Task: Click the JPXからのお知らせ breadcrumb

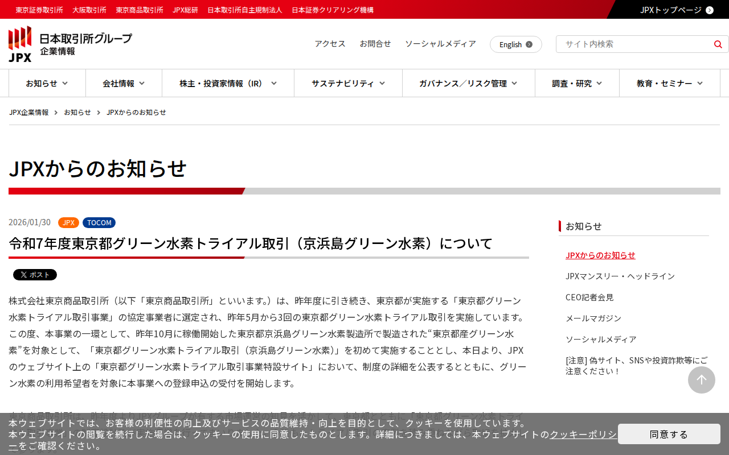Action: point(136,112)
